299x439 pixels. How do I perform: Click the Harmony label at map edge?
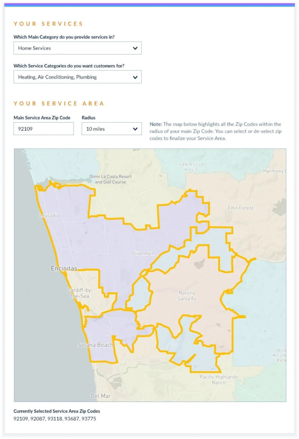click(x=274, y=171)
